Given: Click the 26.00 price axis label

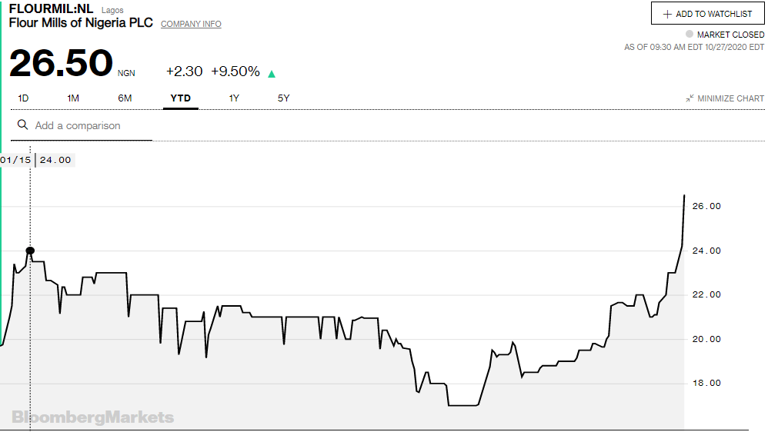Looking at the screenshot, I should pyautogui.click(x=706, y=206).
